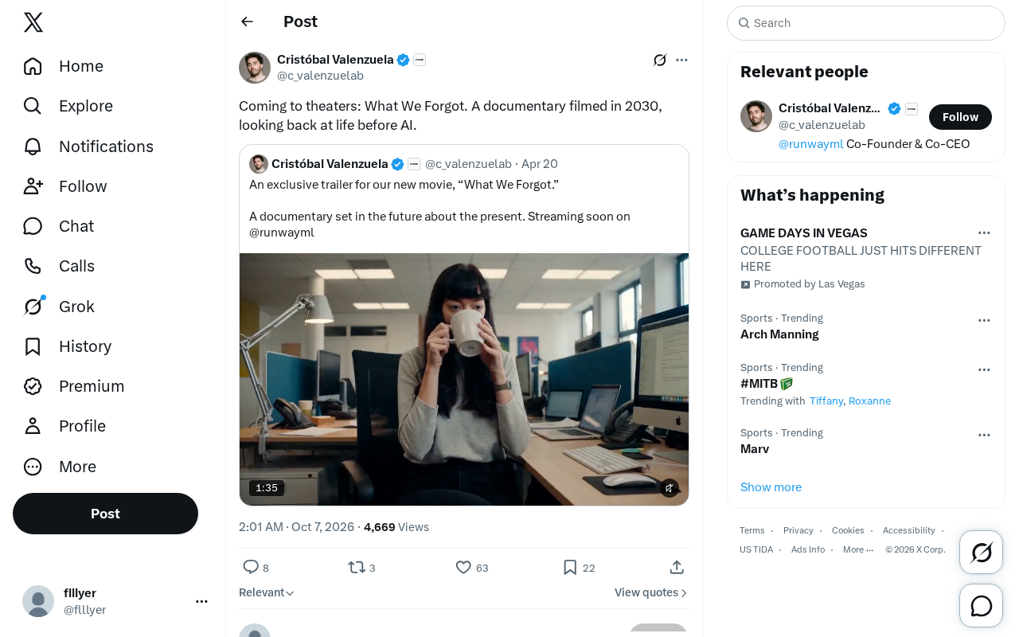The image size is (1019, 637).
Task: Open the floating chat messages icon
Action: pyautogui.click(x=982, y=606)
